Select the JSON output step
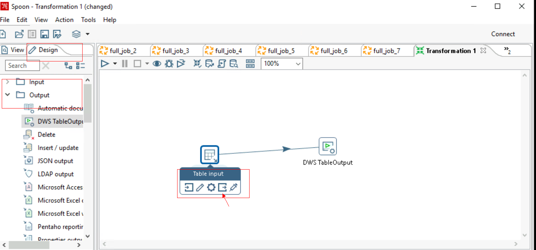This screenshot has width=536, height=250. click(48, 161)
